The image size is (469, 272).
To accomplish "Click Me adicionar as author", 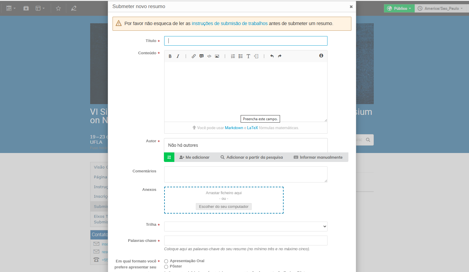I will click(x=194, y=157).
